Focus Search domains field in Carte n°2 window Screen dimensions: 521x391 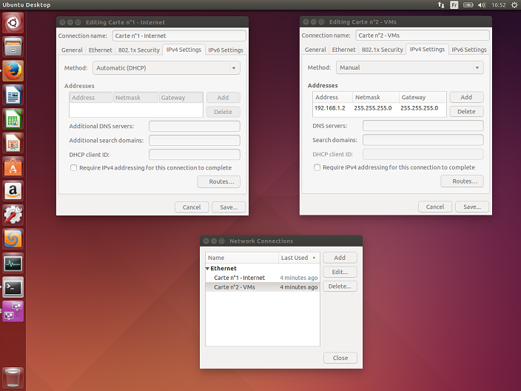tap(423, 140)
